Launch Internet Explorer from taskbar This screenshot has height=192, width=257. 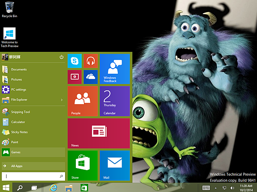point(54,188)
